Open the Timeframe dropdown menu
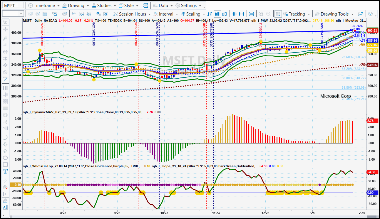 coord(44,6)
